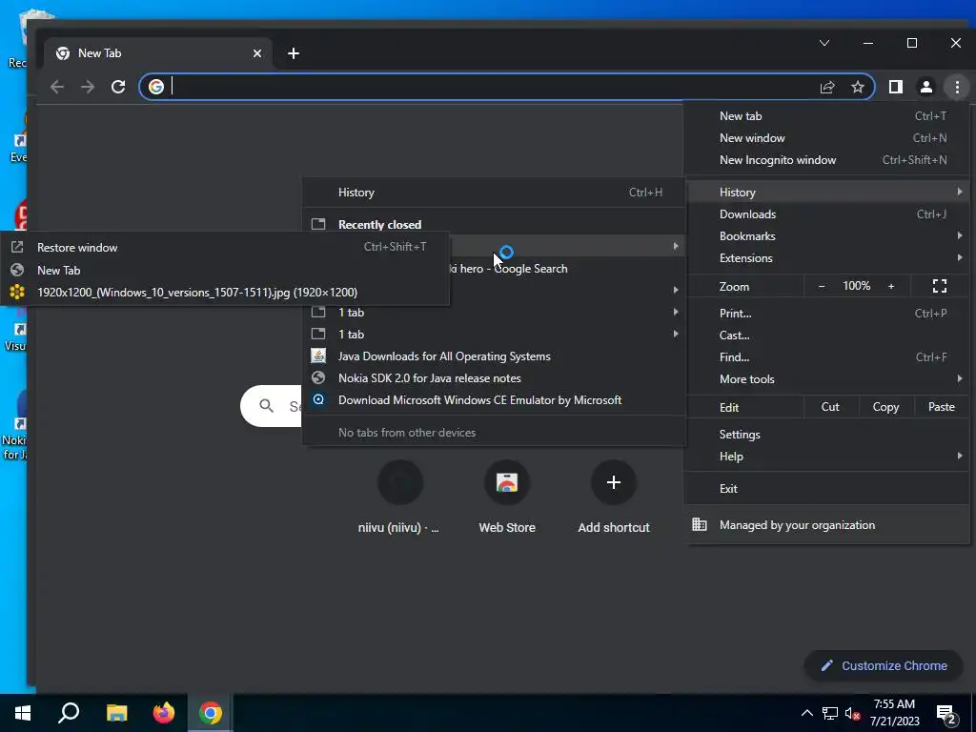Click the Recently closed header
Viewport: 976px width, 732px height.
pos(379,225)
